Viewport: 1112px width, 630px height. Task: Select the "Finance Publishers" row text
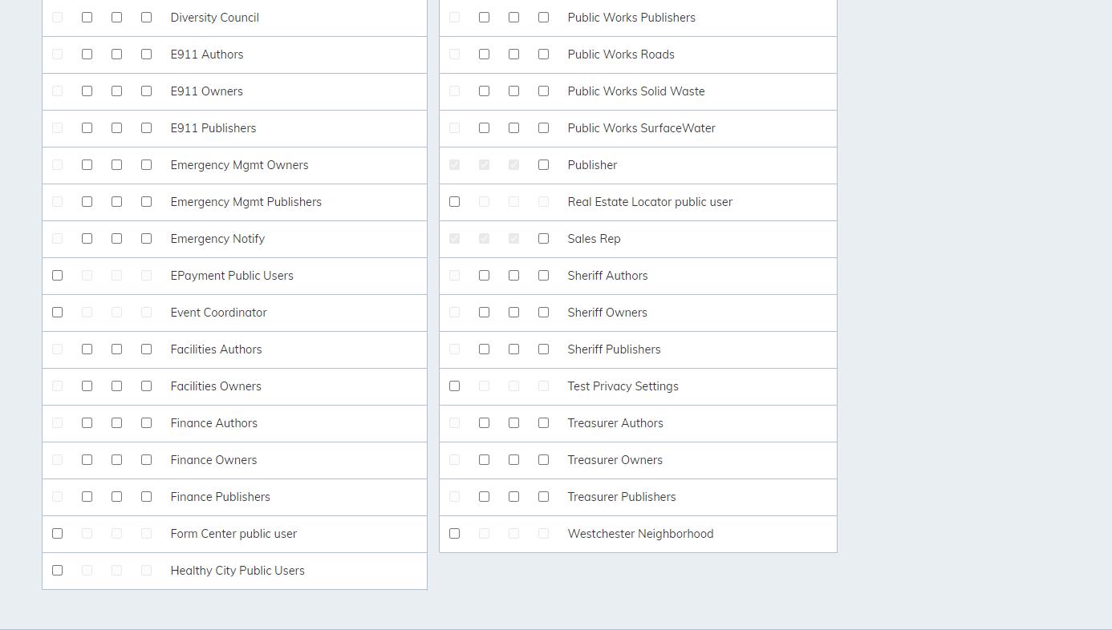coord(220,497)
